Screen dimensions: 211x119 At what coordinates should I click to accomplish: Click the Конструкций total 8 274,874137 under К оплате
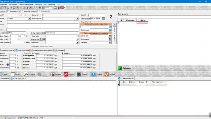[77, 56]
